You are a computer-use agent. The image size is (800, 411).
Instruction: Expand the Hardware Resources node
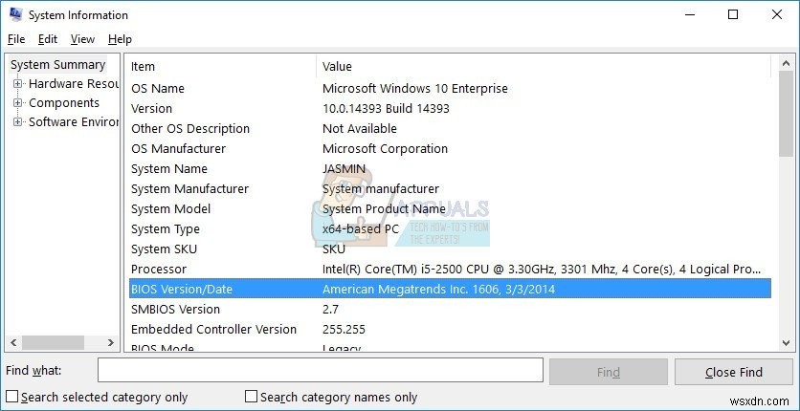tap(17, 84)
